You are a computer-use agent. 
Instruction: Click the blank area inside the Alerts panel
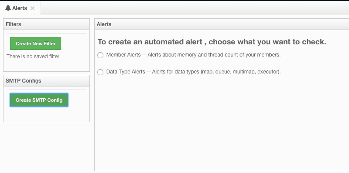point(222,123)
